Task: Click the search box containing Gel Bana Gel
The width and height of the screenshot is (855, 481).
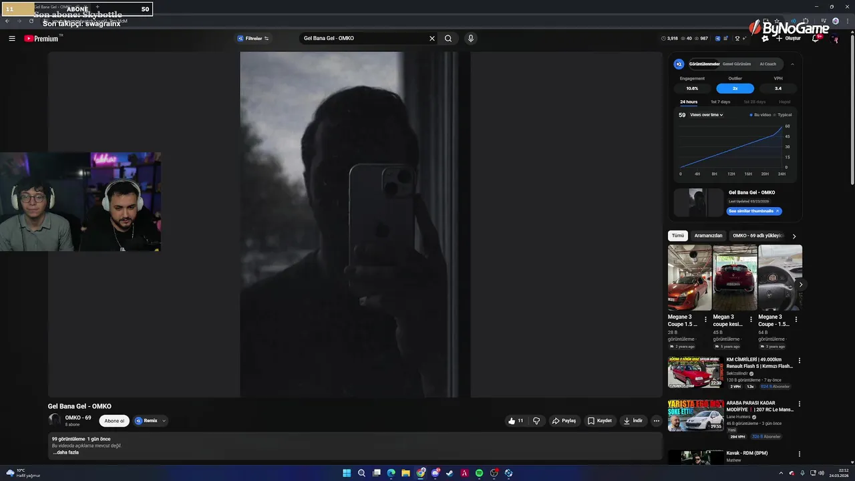Action: point(364,38)
